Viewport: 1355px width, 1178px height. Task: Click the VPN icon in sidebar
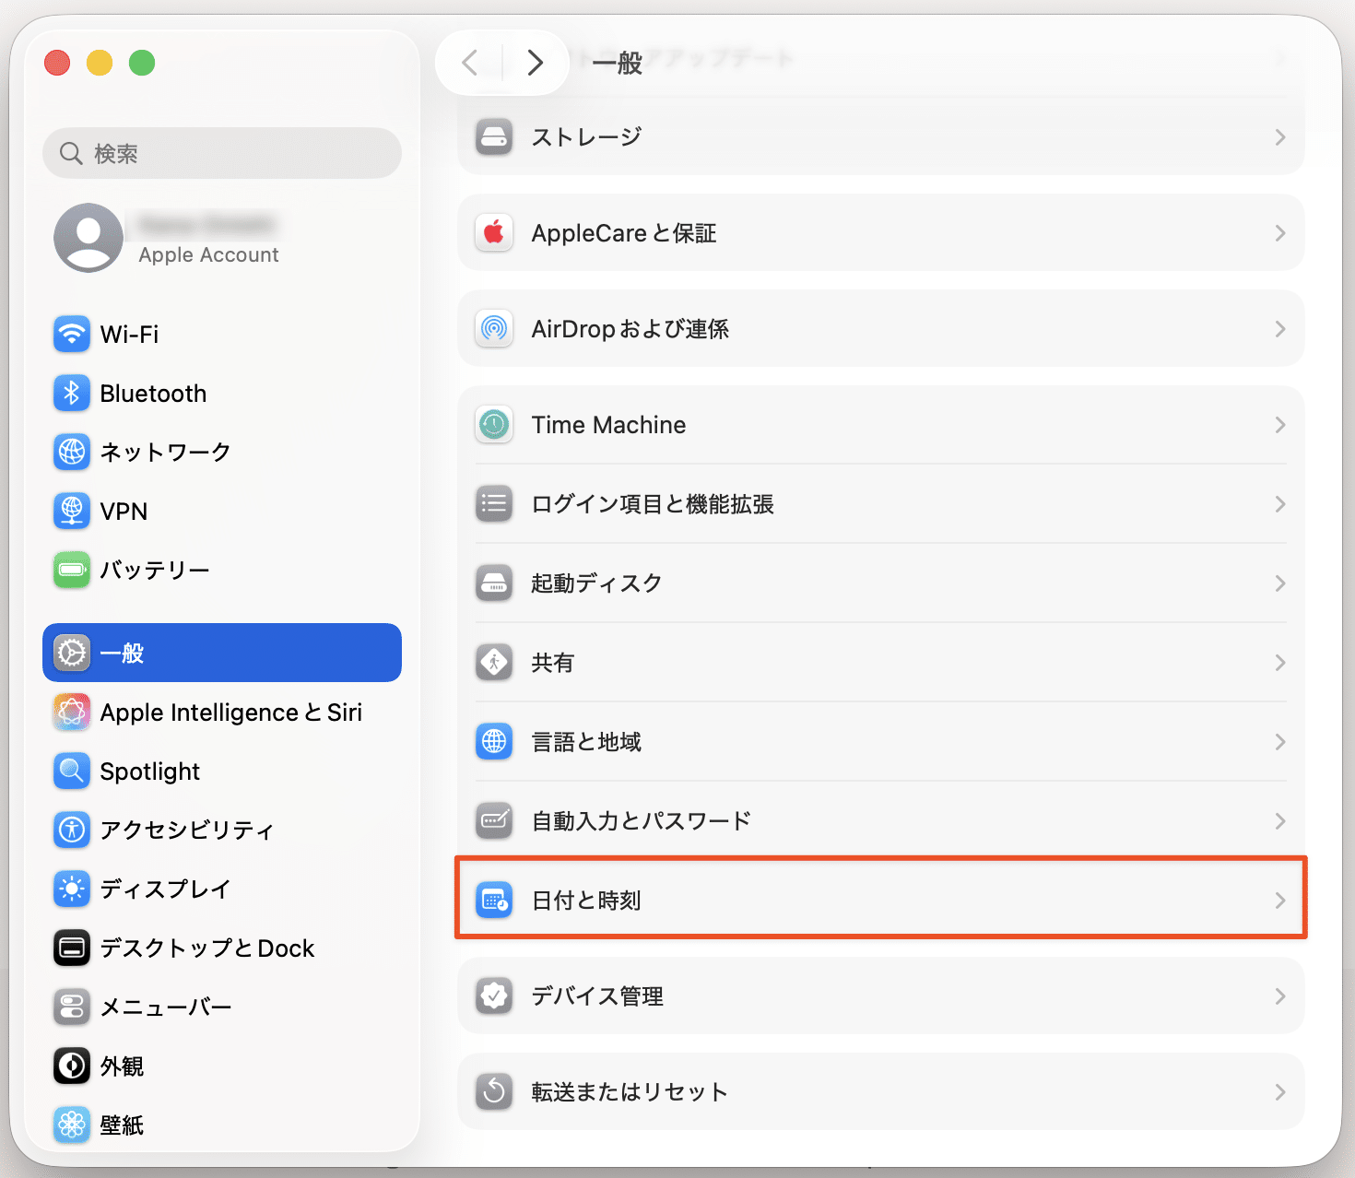(x=72, y=511)
